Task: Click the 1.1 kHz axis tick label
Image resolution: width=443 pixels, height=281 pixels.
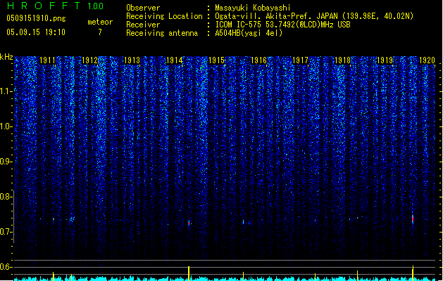Action: (5, 91)
